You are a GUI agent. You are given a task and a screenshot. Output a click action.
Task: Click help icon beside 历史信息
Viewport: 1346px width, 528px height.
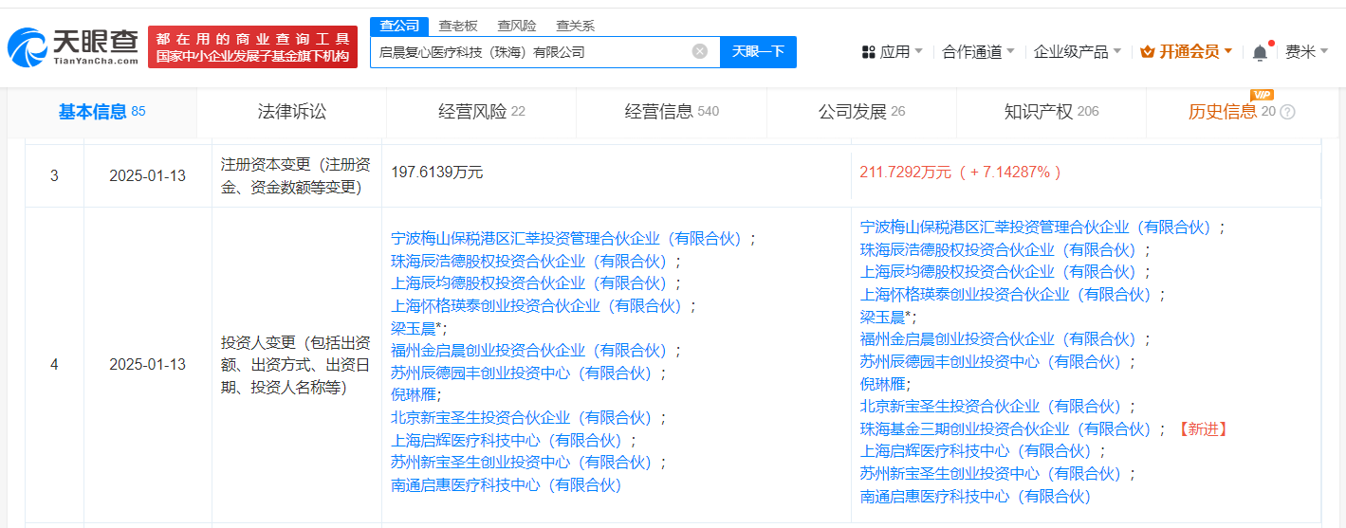click(x=1287, y=112)
